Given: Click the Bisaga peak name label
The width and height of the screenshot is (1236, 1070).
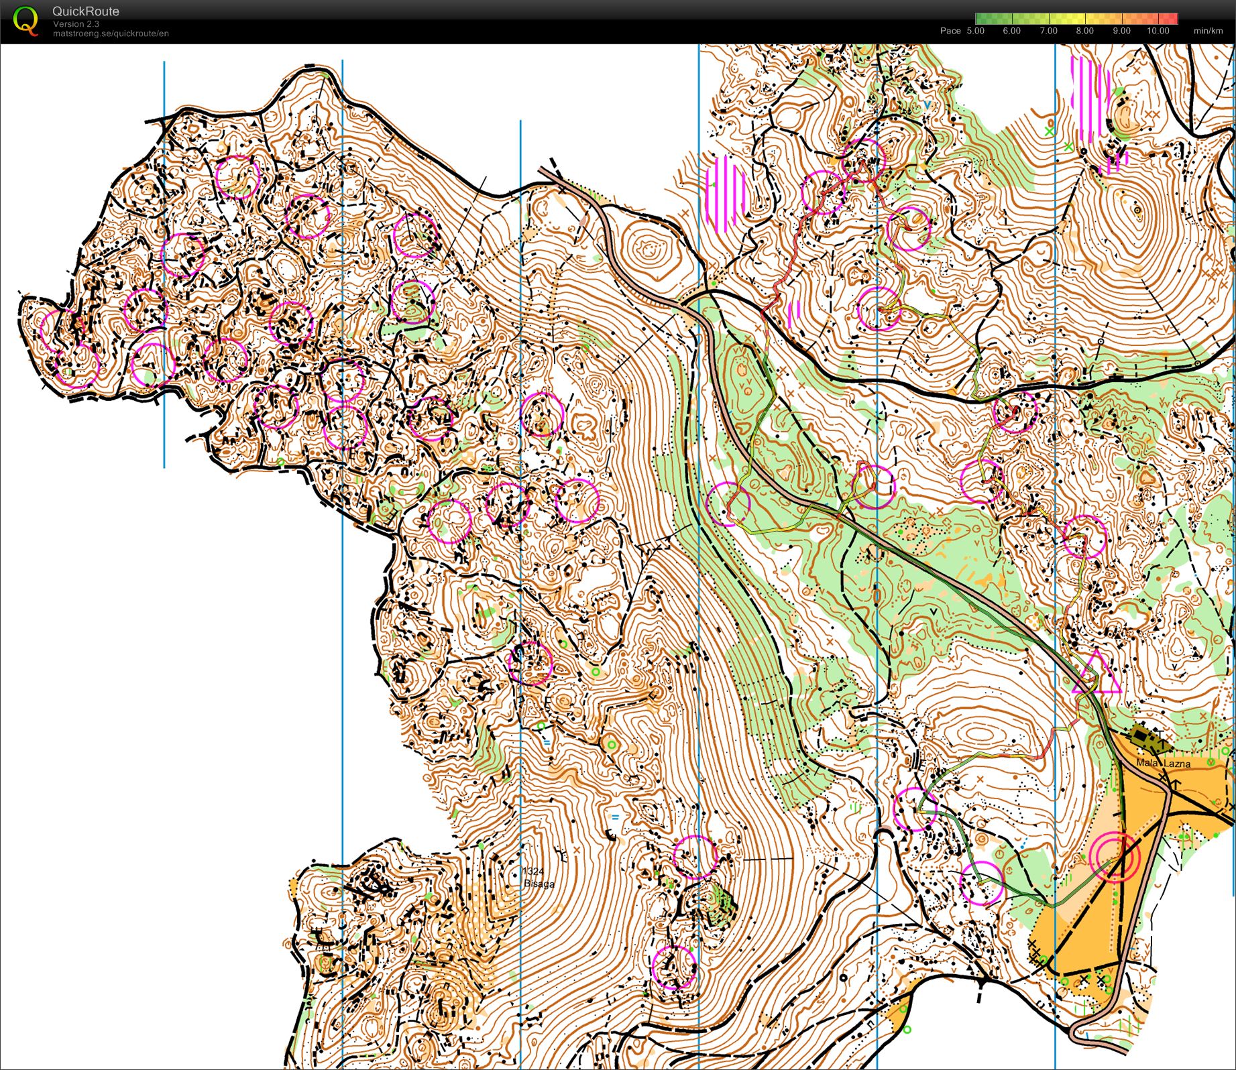Looking at the screenshot, I should [x=539, y=884].
